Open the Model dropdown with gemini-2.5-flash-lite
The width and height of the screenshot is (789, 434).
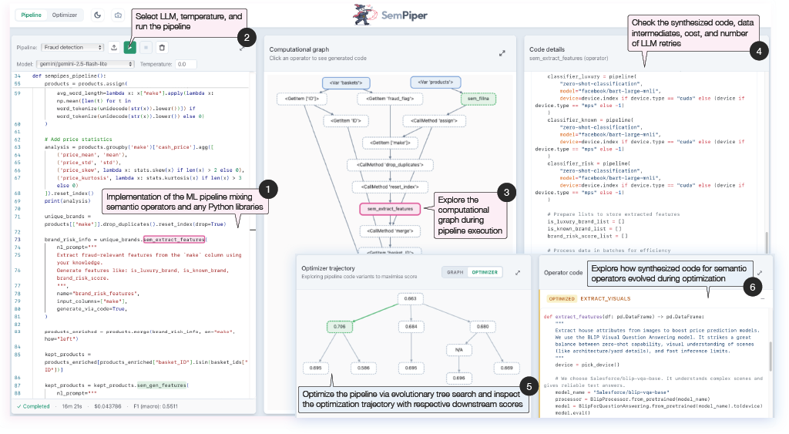(x=86, y=64)
